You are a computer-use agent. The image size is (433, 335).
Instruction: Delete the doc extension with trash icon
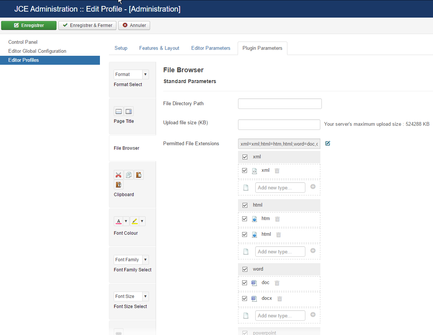(277, 283)
